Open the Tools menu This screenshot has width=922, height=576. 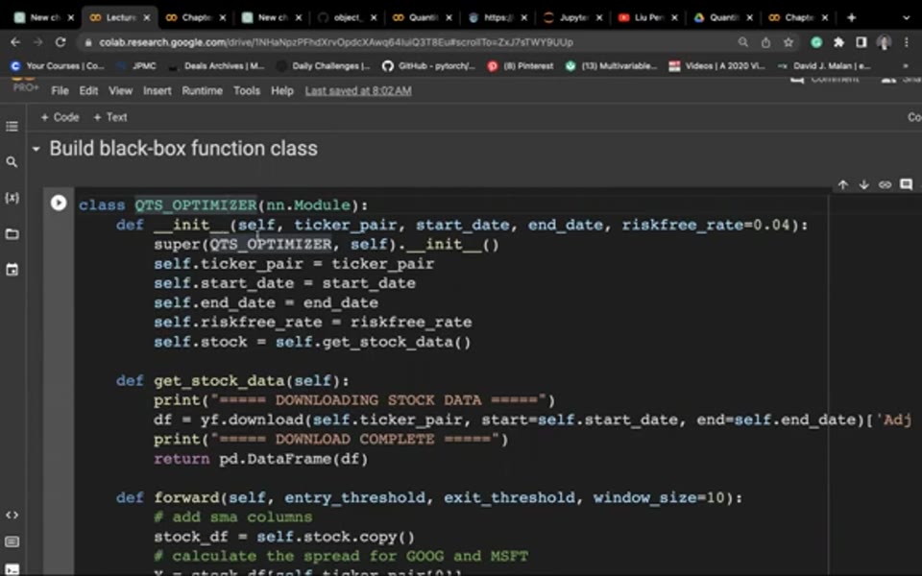tap(247, 90)
